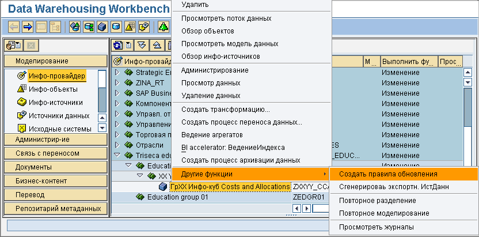Click the Источники данных icon
479x237 pixels.
[x=21, y=115]
